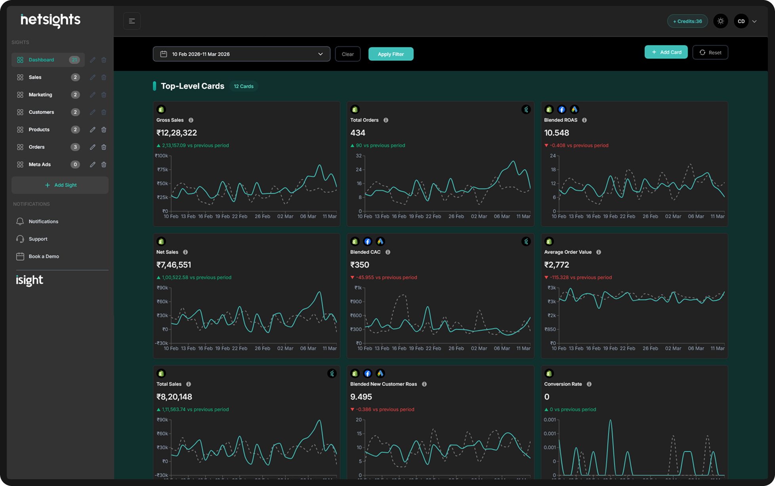Click the insight icon on Blended CAC card

coord(526,241)
